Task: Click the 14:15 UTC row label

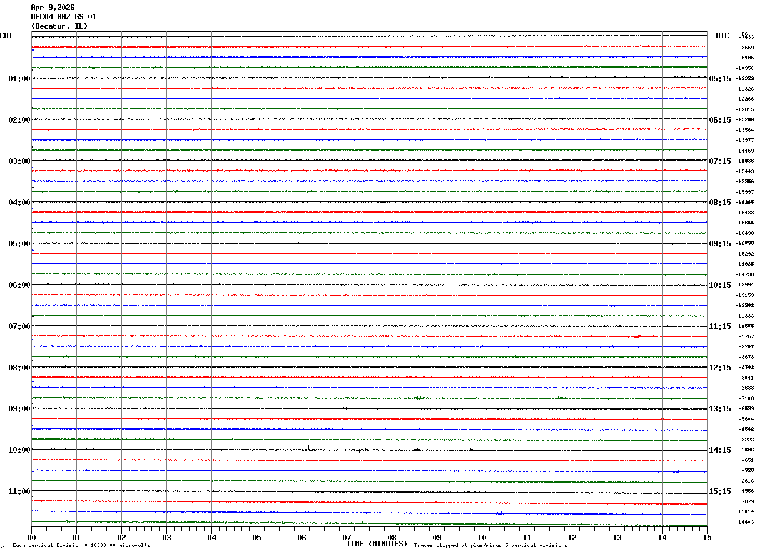Action: click(720, 450)
